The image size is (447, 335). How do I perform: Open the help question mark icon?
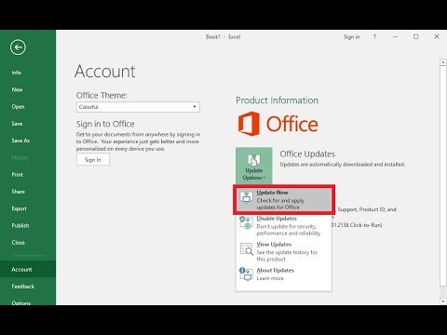[x=374, y=37]
